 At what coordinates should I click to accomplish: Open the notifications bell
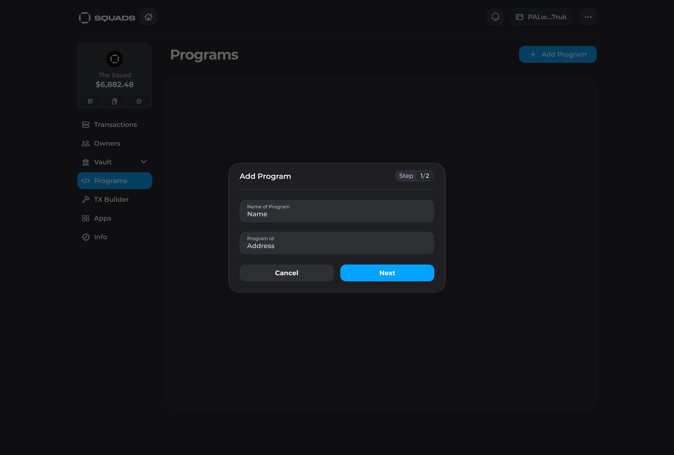point(495,17)
